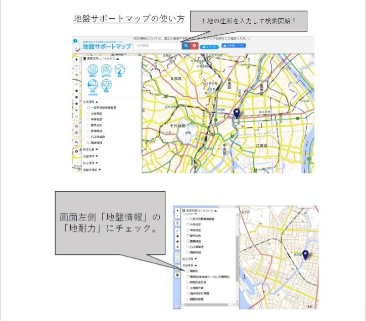
Task: Click the 江東区 label on the map
Action: point(262,145)
